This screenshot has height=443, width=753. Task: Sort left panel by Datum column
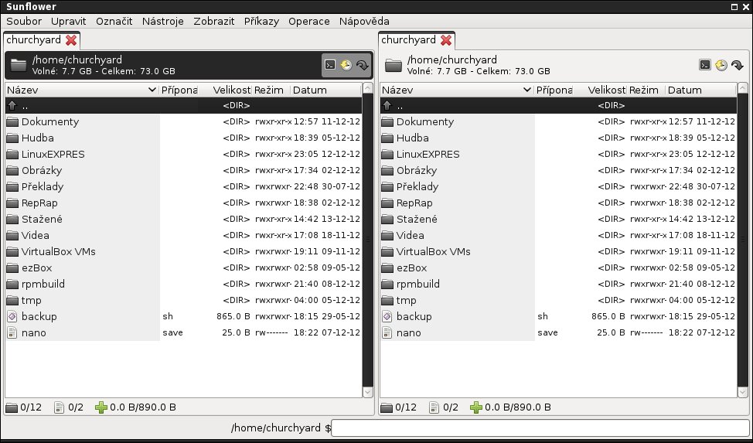[x=326, y=90]
